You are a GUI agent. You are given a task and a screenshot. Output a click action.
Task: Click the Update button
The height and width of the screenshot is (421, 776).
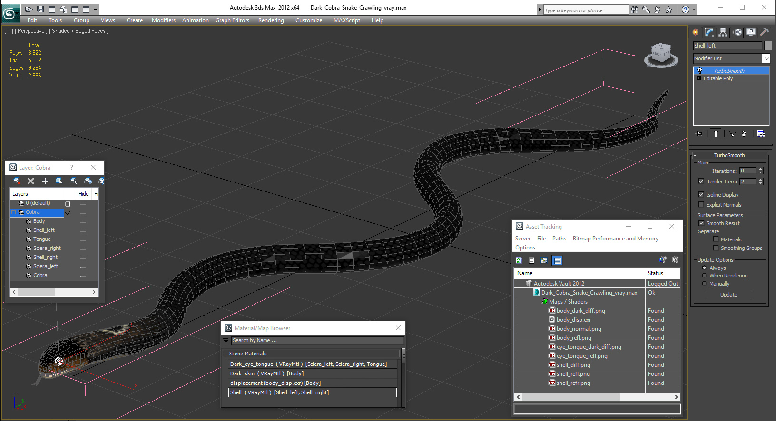click(728, 295)
